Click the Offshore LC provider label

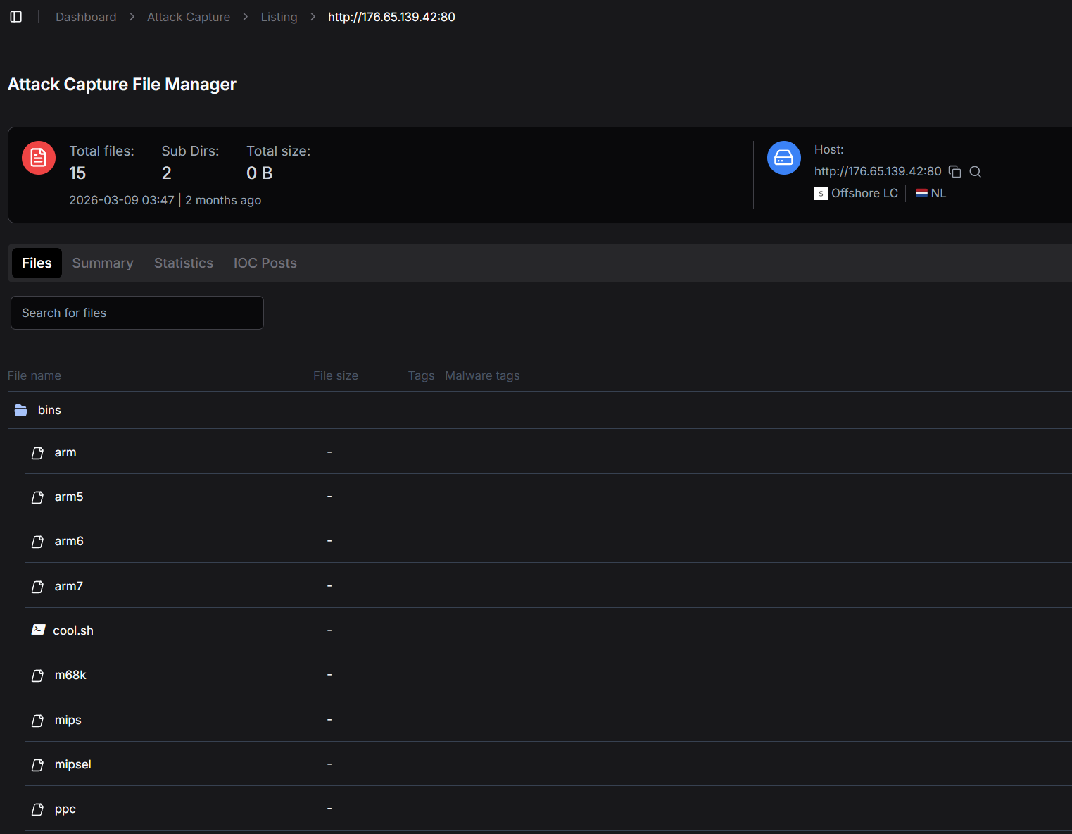click(864, 193)
